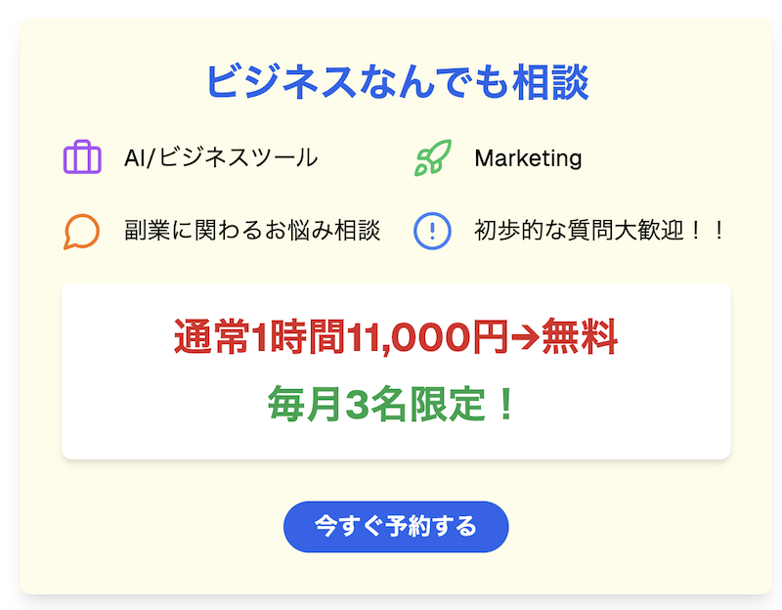Click the red 無料 word

point(579,337)
